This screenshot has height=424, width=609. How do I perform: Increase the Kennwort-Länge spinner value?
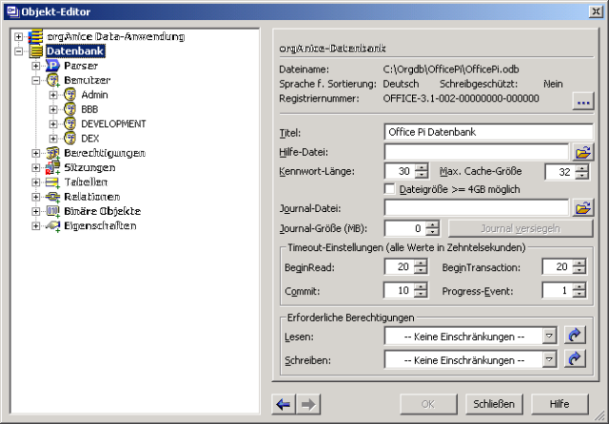(x=422, y=167)
